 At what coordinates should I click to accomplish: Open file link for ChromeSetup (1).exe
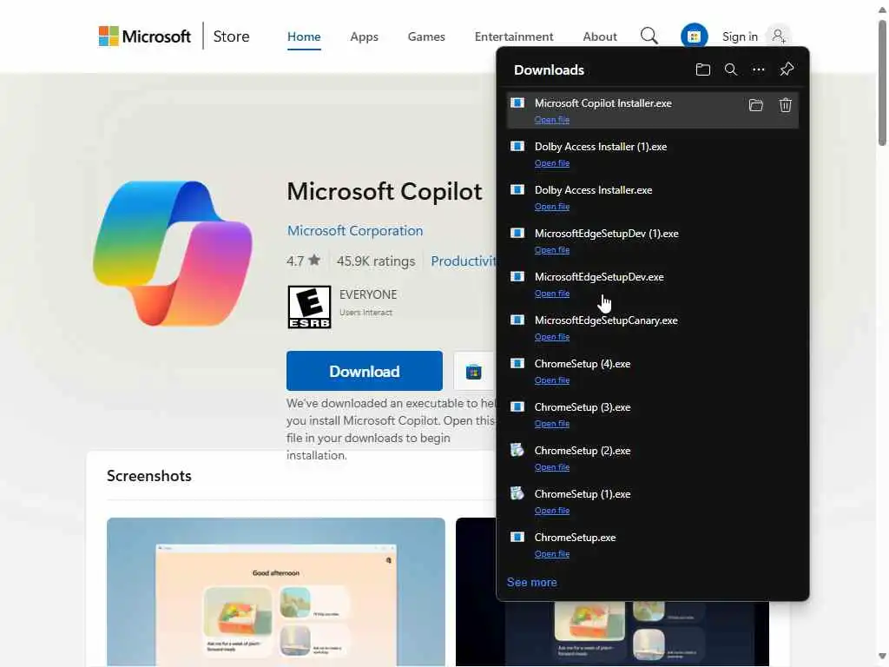pos(551,511)
